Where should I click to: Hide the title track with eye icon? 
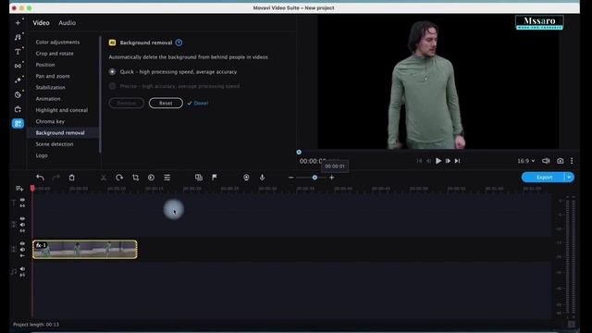[22, 200]
